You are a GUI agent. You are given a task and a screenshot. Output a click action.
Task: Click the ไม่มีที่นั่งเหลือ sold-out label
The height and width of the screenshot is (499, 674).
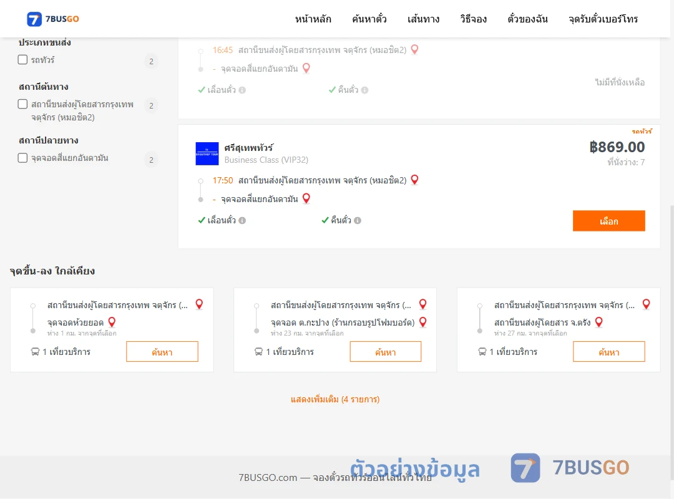[620, 82]
